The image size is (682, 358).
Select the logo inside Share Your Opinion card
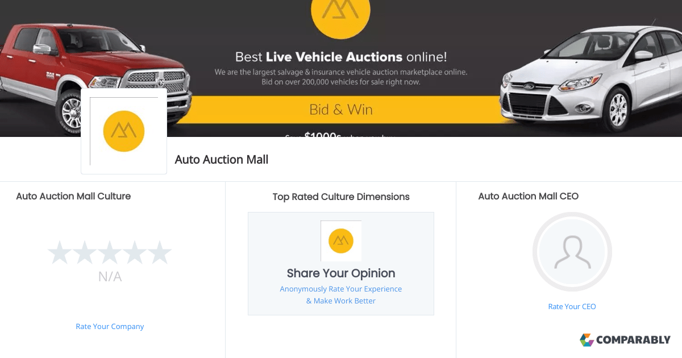(341, 241)
